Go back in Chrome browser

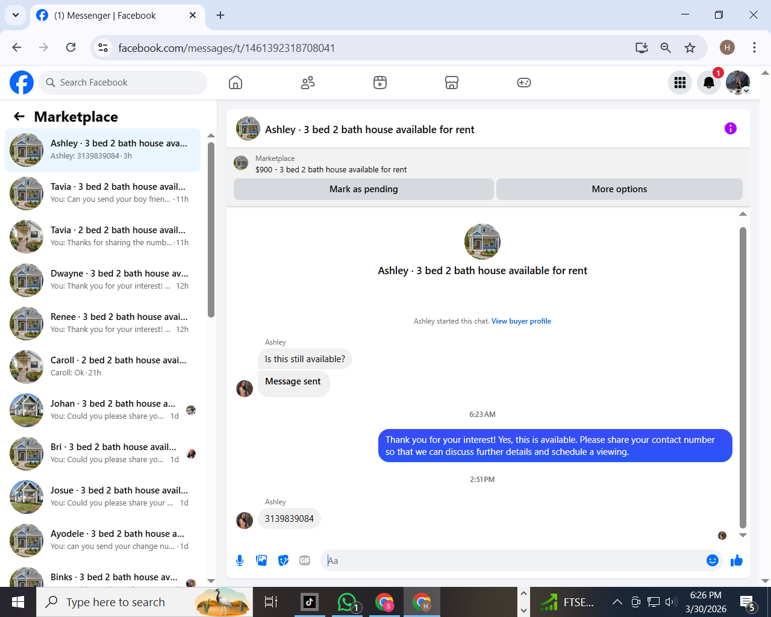pyautogui.click(x=17, y=48)
